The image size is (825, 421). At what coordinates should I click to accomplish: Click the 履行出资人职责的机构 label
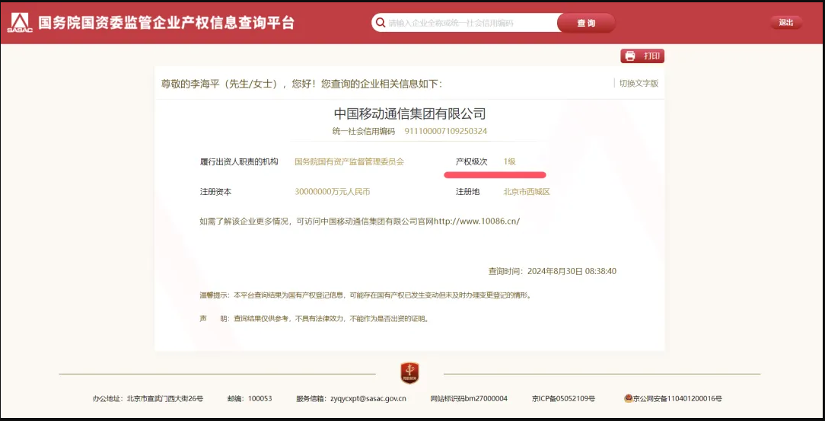point(239,161)
